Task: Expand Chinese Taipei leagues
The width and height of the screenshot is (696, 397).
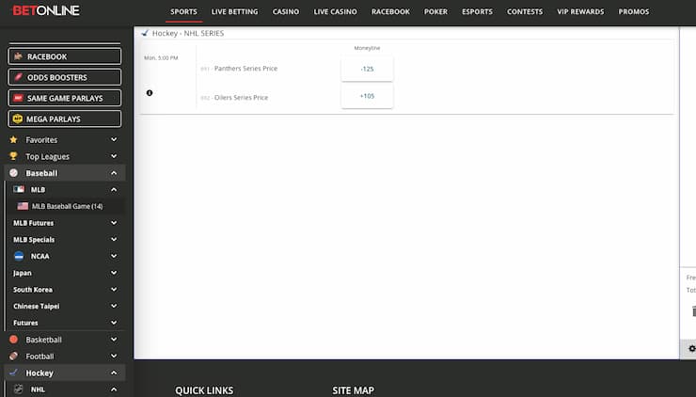Action: tap(114, 306)
